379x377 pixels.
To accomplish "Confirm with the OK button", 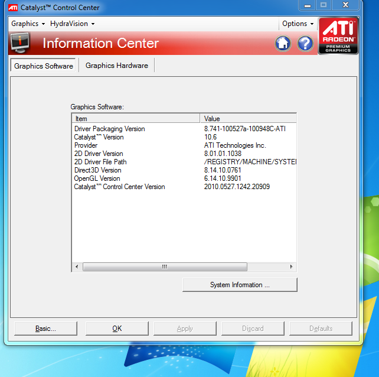I will pos(117,329).
